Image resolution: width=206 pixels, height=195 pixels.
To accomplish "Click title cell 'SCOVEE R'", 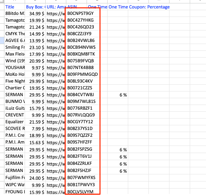I will pyautogui.click(x=15, y=129).
